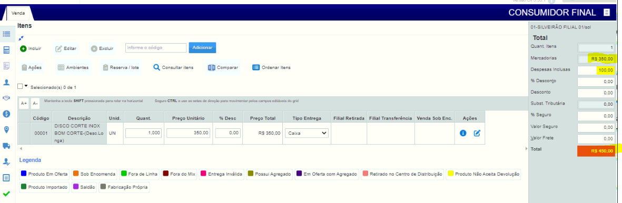Increase font size with A+ button
This screenshot has height=203, width=622.
point(23,103)
